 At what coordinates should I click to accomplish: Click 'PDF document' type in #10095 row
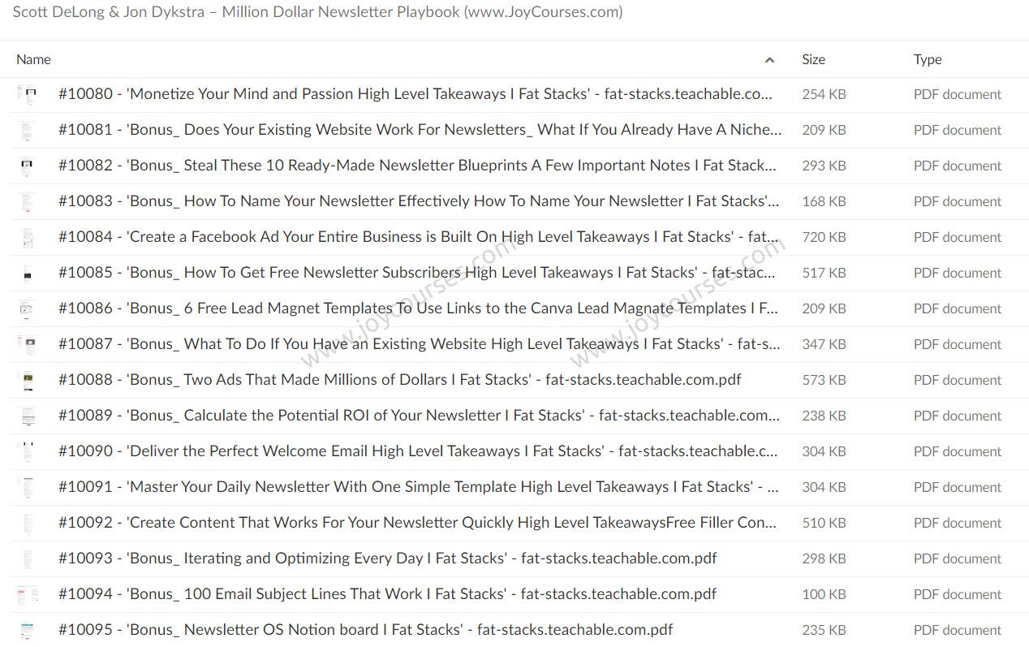click(x=958, y=630)
